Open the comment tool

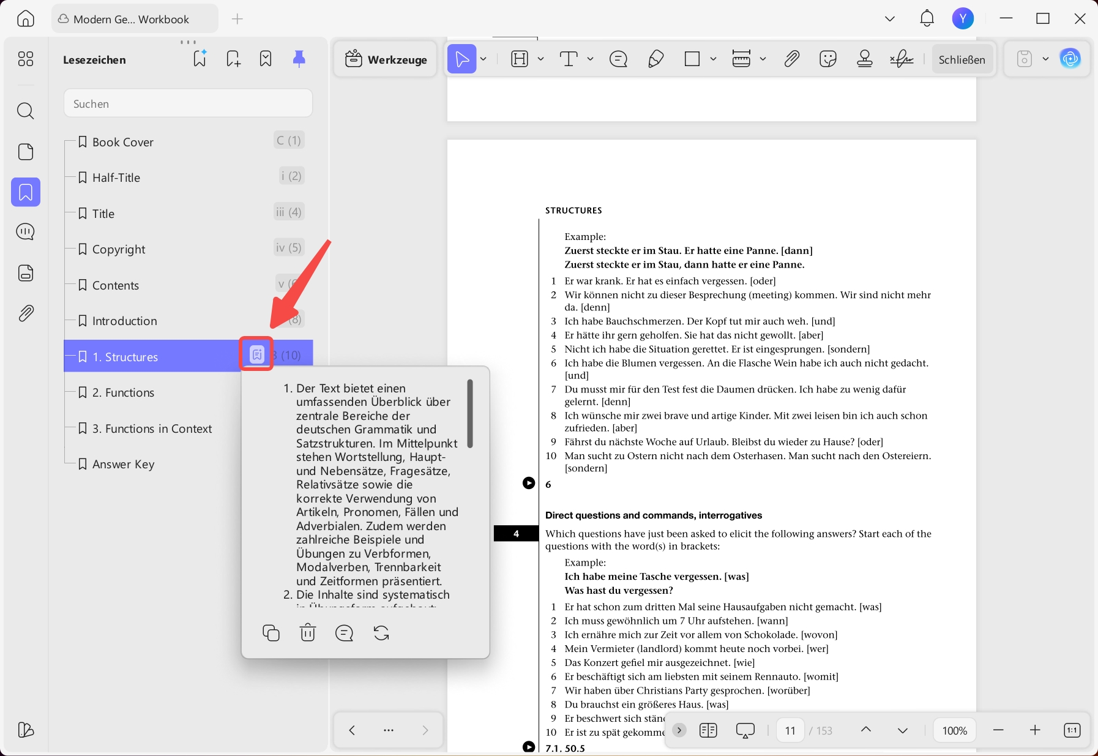[x=618, y=59]
